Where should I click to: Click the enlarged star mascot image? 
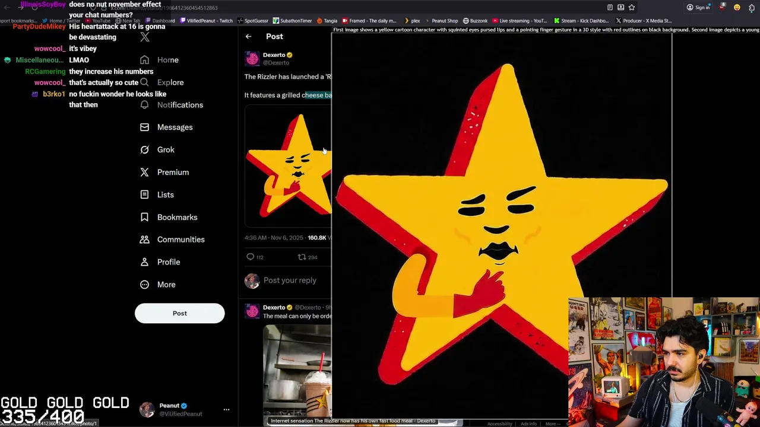[502, 225]
